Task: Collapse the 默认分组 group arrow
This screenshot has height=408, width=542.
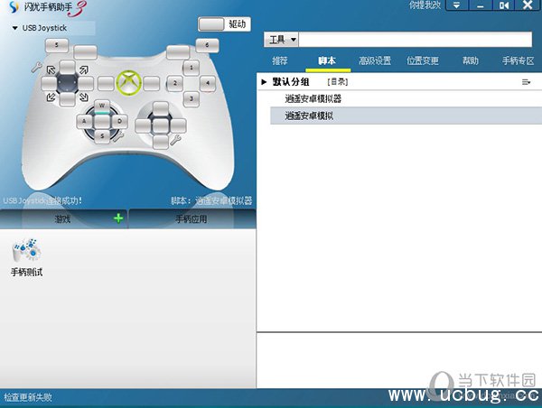Action: tap(264, 82)
